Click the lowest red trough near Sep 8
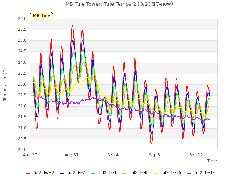 pos(151,144)
